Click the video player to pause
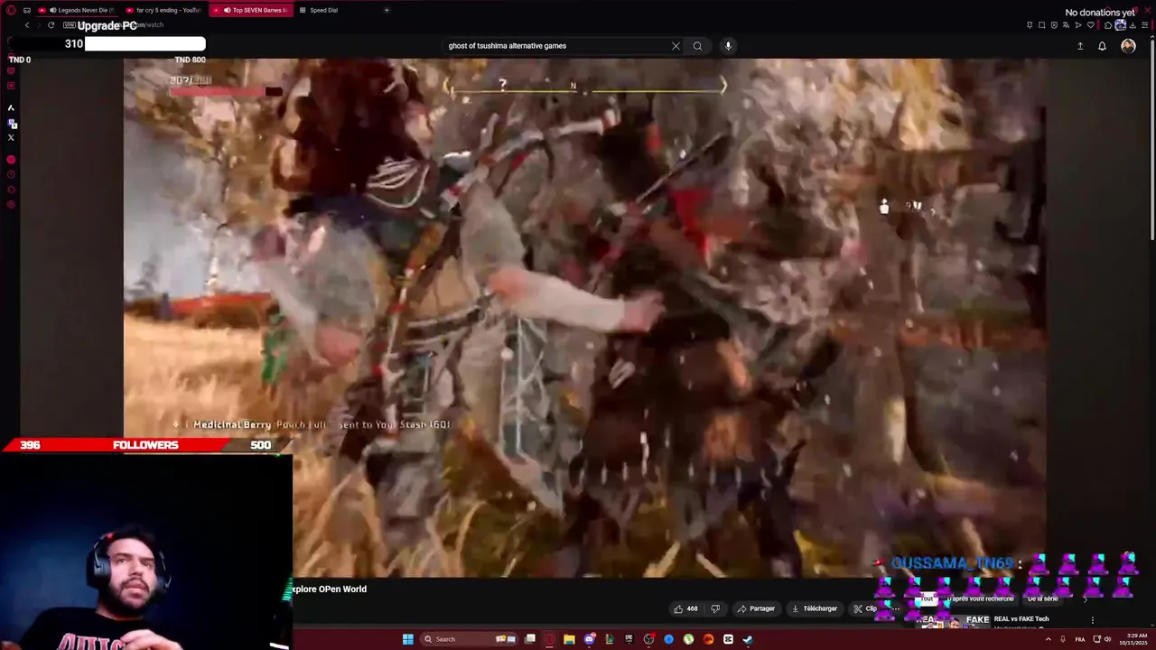Screen dimensions: 1156x650 (585, 318)
